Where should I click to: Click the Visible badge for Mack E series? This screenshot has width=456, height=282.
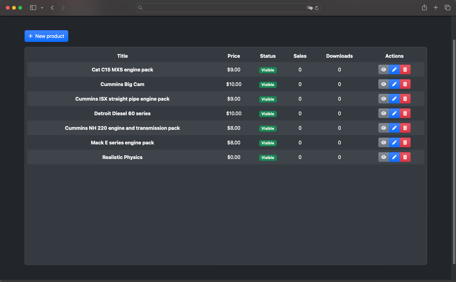(268, 143)
